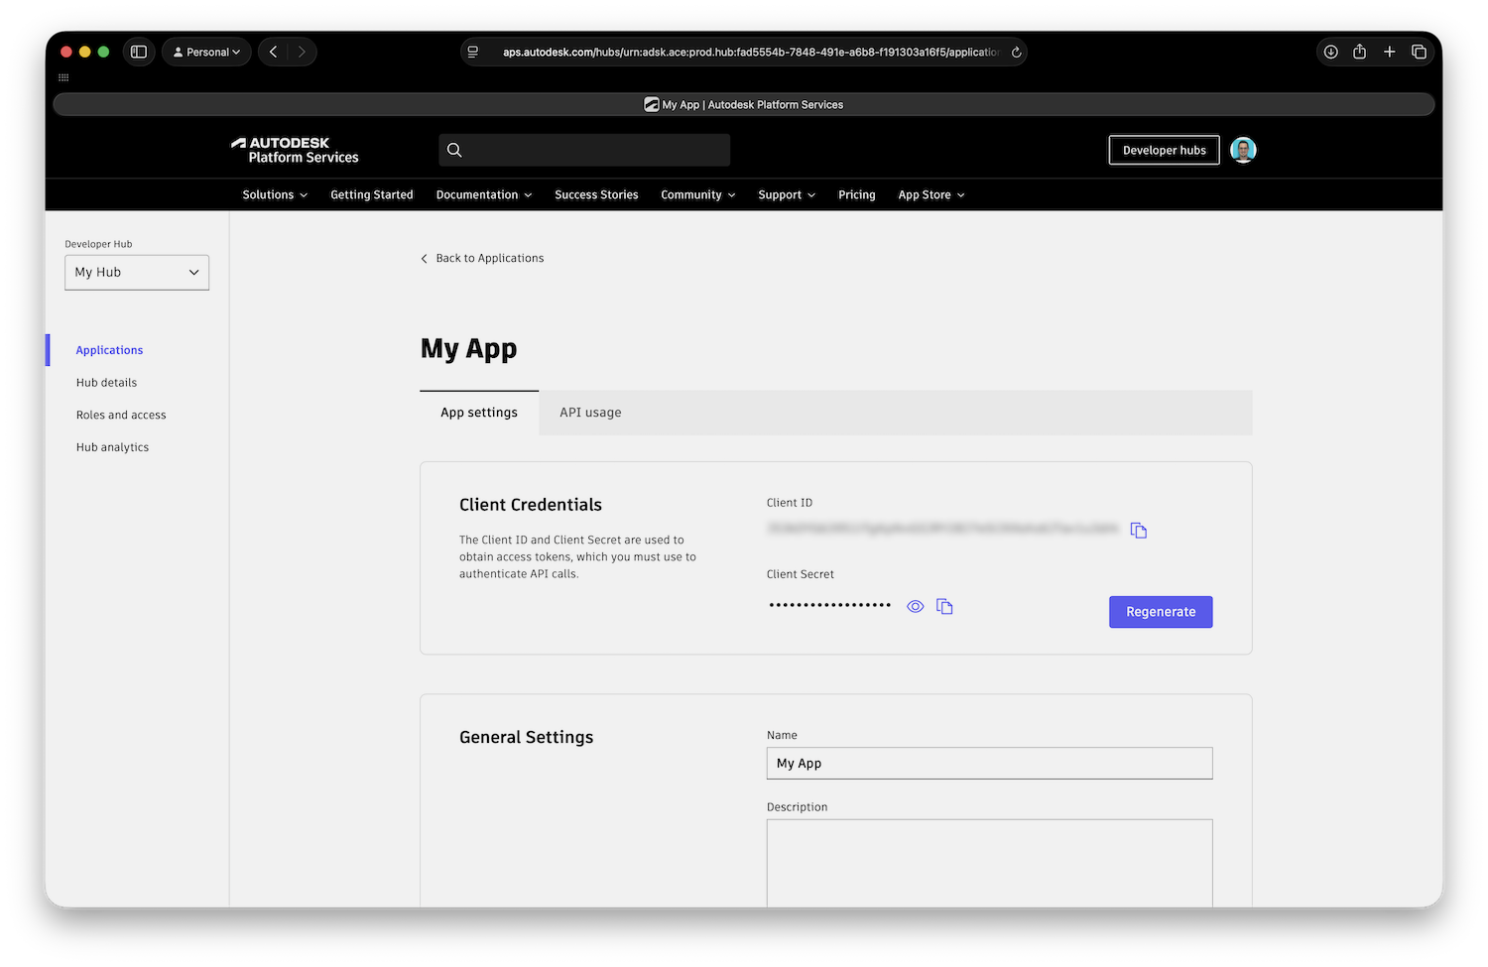Click the search magnifier icon
The image size is (1488, 967).
point(454,150)
